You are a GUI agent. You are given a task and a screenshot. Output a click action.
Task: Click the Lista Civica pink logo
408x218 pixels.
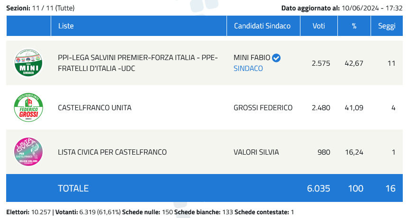click(x=28, y=152)
